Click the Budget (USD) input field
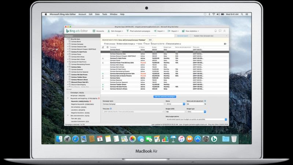 tap(175, 112)
